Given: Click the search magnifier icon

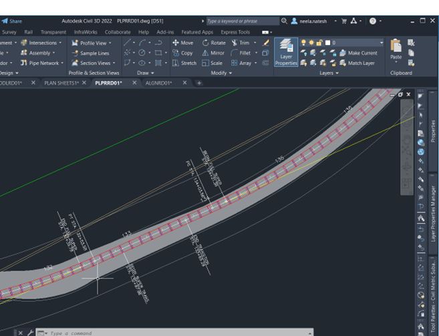Looking at the screenshot, I should pos(284,21).
